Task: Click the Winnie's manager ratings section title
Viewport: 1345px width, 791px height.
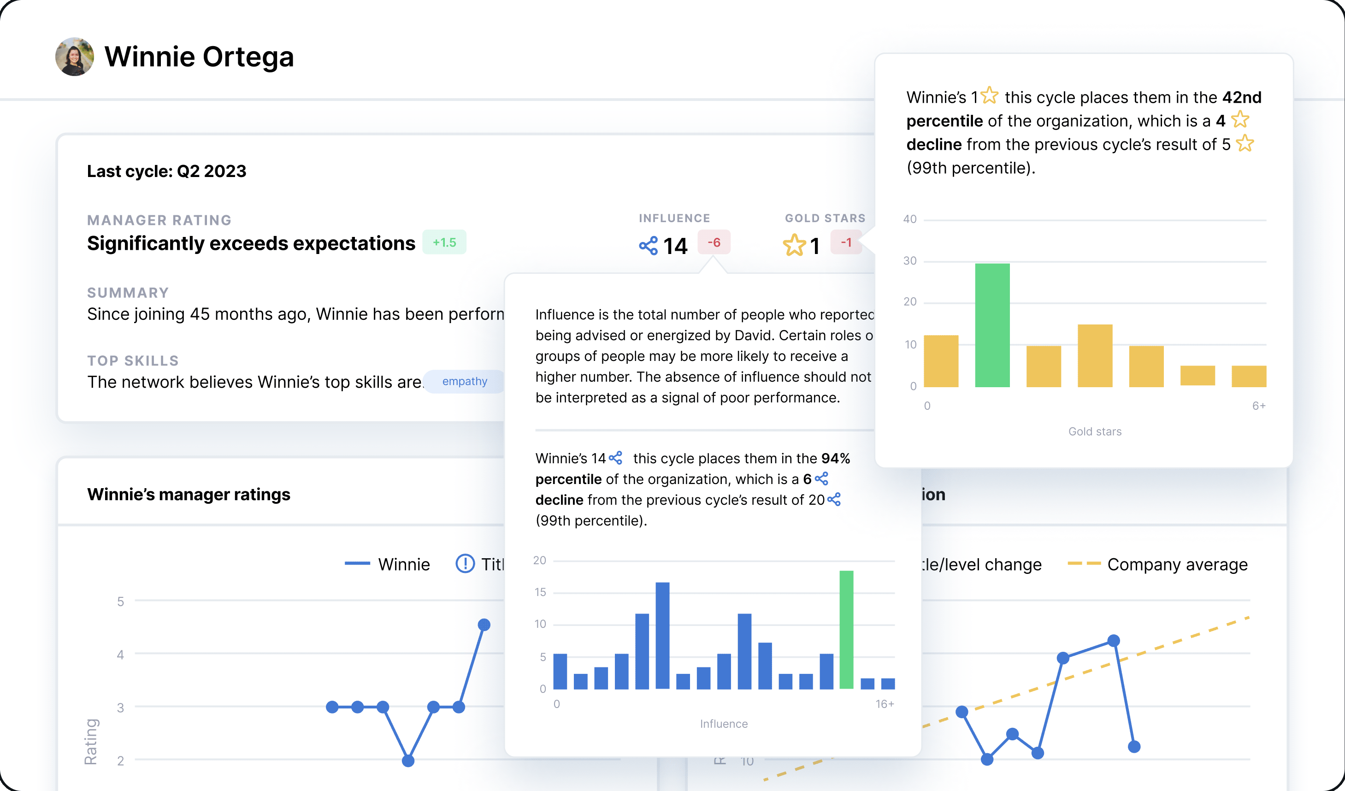Action: tap(188, 494)
